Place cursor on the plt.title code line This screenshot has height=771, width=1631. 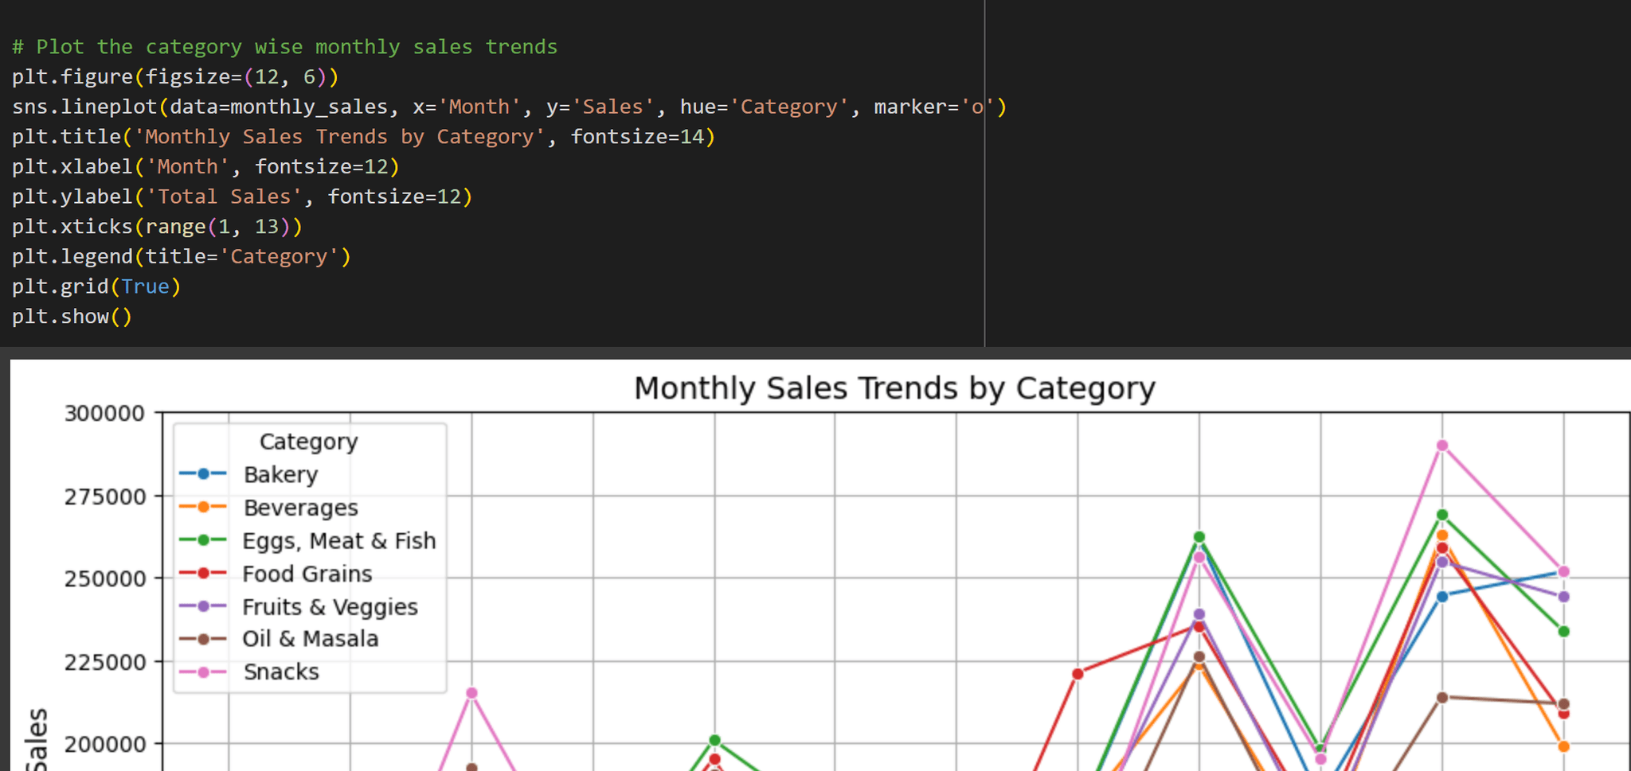[x=363, y=137]
